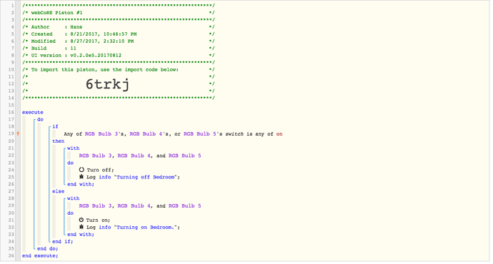This screenshot has height=264, width=493.
Task: Click the log message "Turning on Bedroom."
Action: (x=146, y=228)
